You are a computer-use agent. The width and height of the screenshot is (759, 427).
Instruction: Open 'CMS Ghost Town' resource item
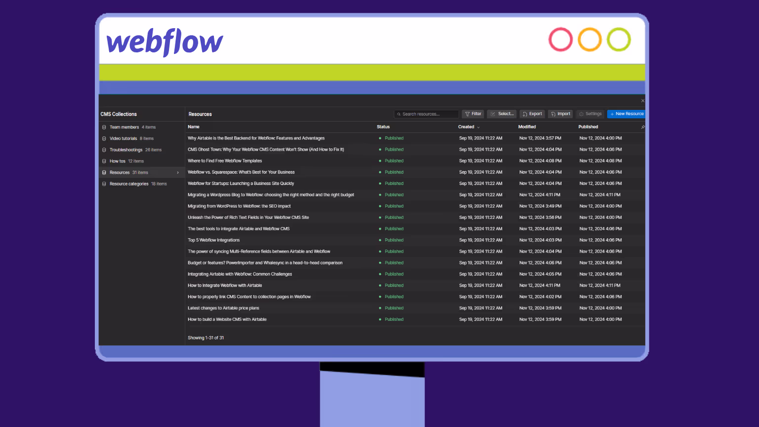click(x=266, y=150)
